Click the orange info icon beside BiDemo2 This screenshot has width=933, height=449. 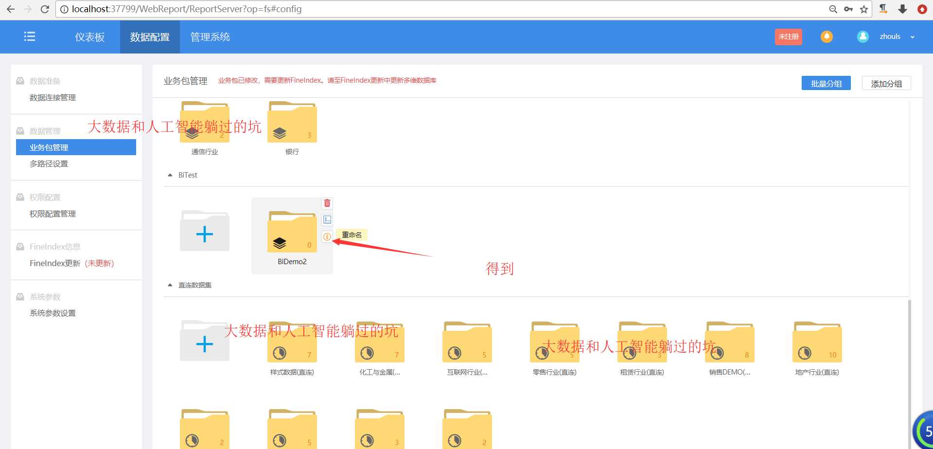point(327,237)
